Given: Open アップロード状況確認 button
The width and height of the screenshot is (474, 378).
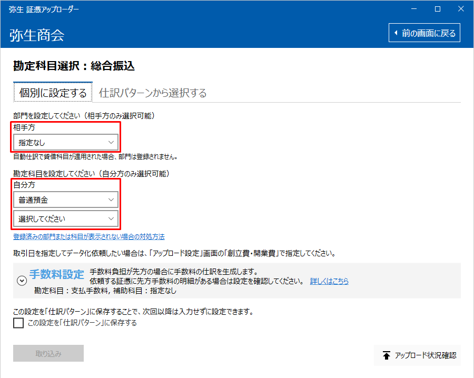Looking at the screenshot, I should (x=417, y=355).
